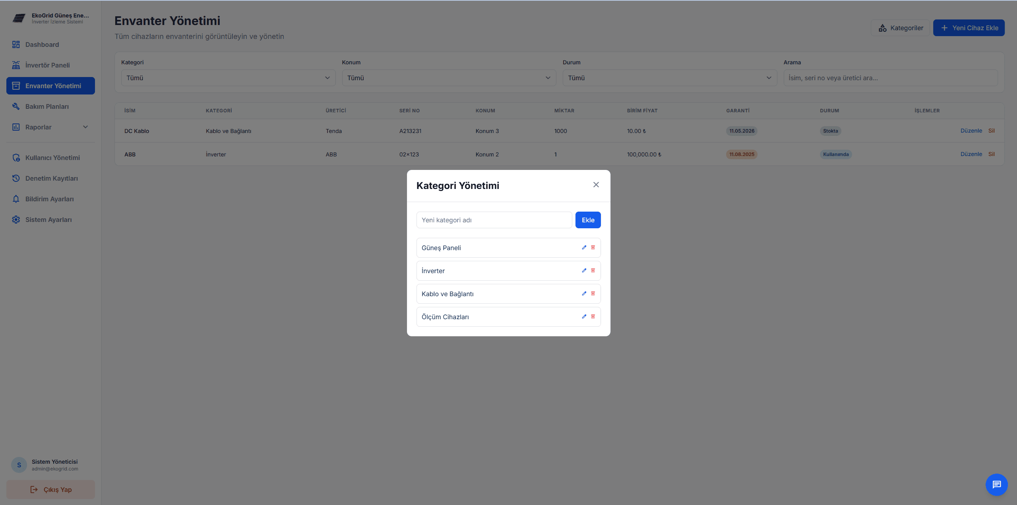Open the Durum filter dropdown

pyautogui.click(x=669, y=78)
